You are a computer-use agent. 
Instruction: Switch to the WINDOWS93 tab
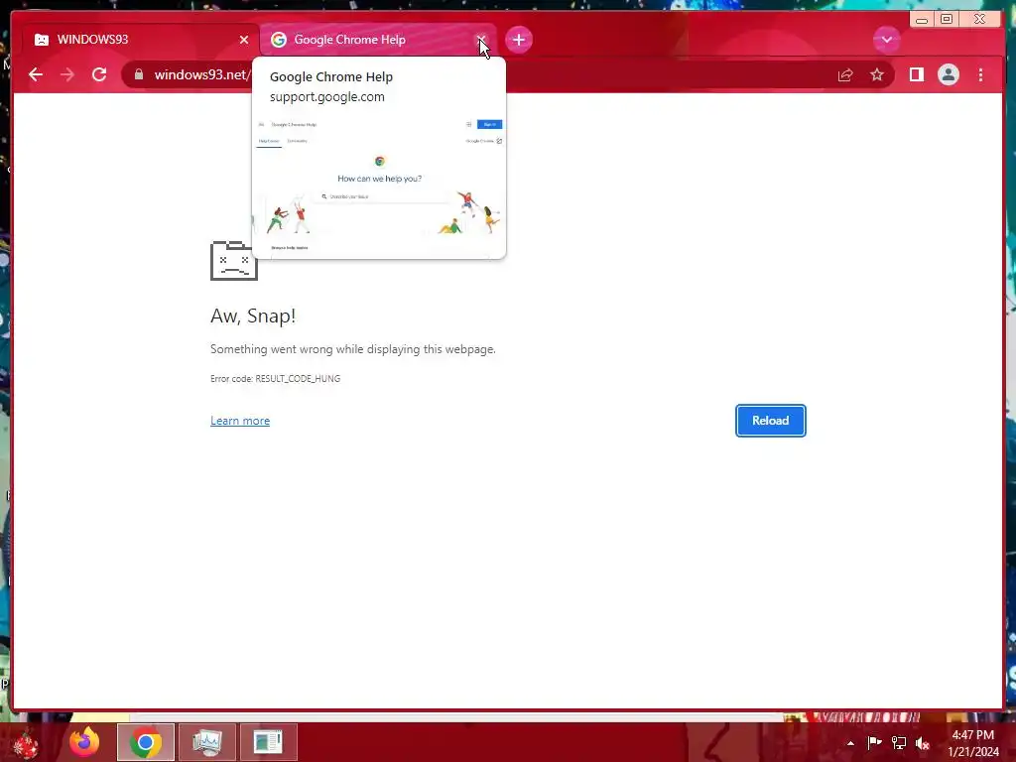point(139,40)
